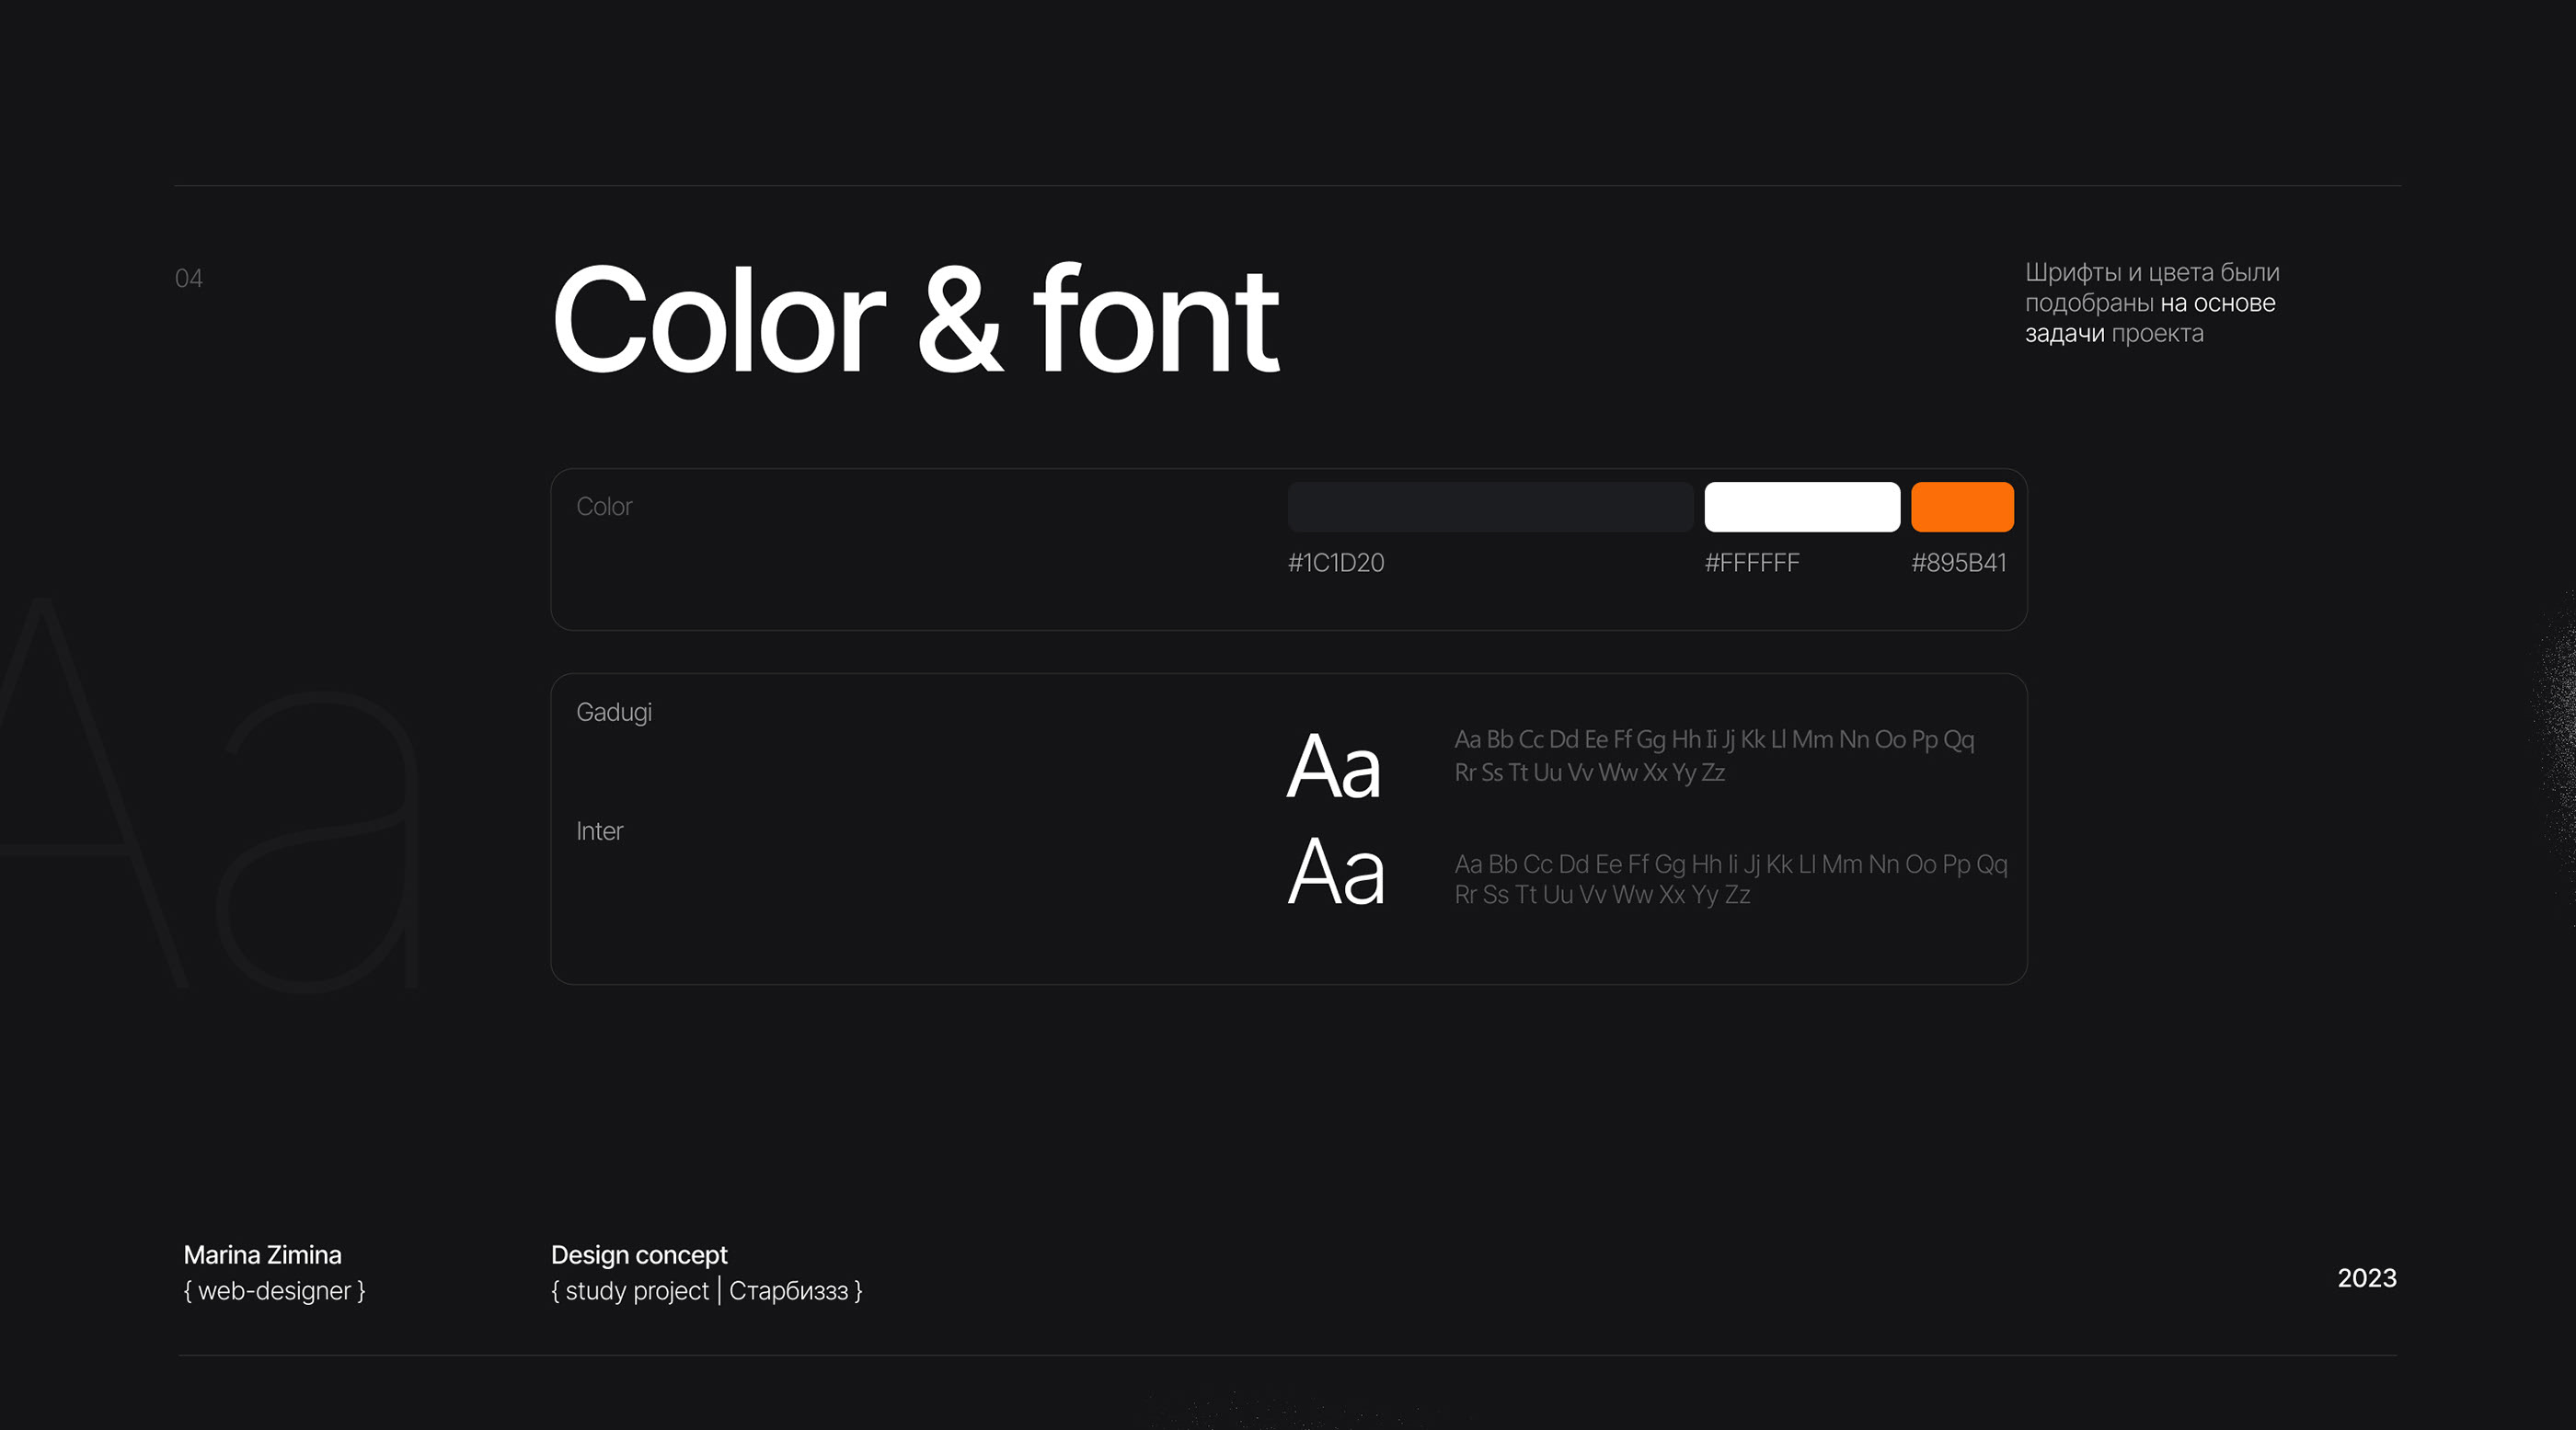This screenshot has width=2576, height=1430.
Task: Click the Gadugi alphabet specimen text
Action: [1713, 756]
